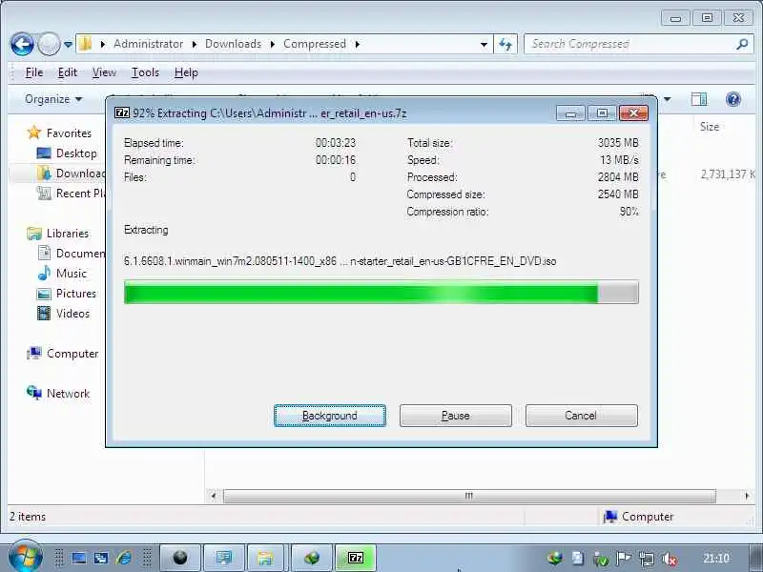The height and width of the screenshot is (572, 763).
Task: Open the Edit menu
Action: (67, 72)
